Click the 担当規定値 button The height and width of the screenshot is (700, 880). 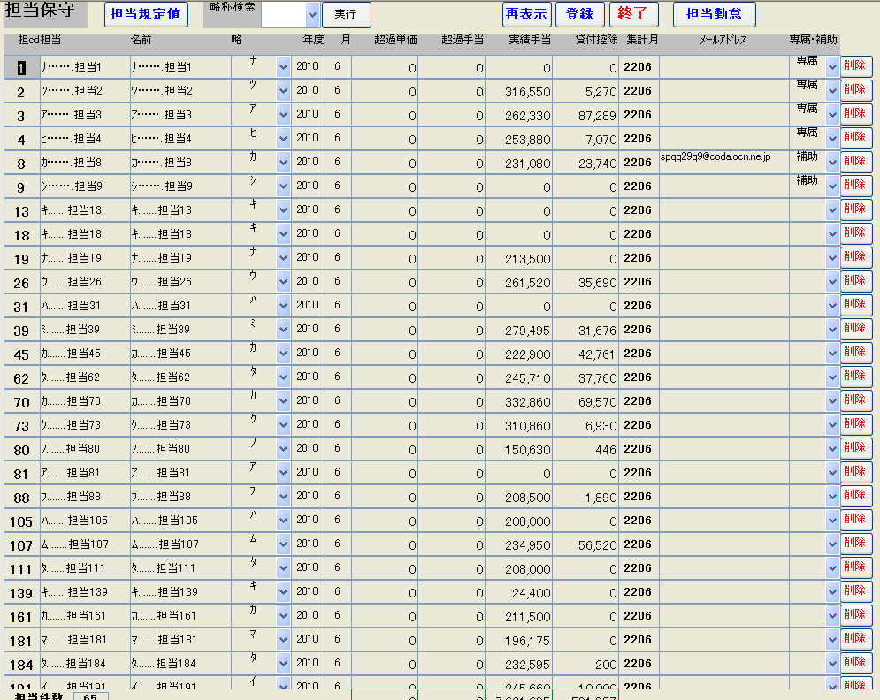[x=146, y=14]
